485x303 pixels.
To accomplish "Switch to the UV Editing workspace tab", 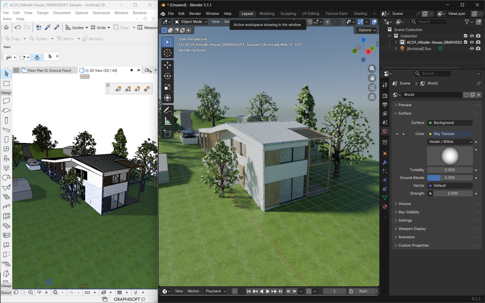I will pos(311,14).
